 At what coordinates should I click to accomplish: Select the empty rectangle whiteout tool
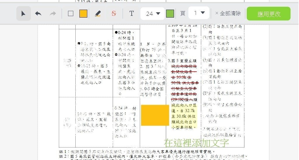[71, 13]
